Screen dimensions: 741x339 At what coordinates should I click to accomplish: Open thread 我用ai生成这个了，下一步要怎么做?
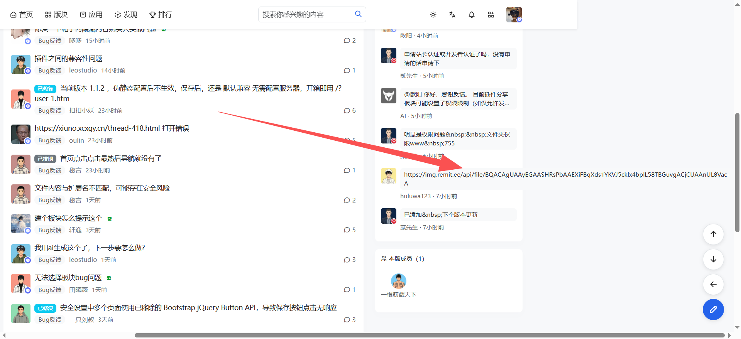90,248
